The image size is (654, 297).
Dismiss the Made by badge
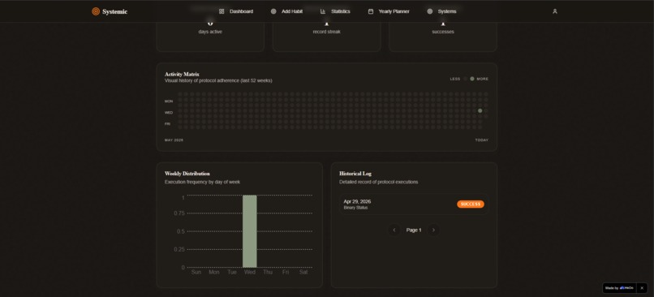[642, 288]
